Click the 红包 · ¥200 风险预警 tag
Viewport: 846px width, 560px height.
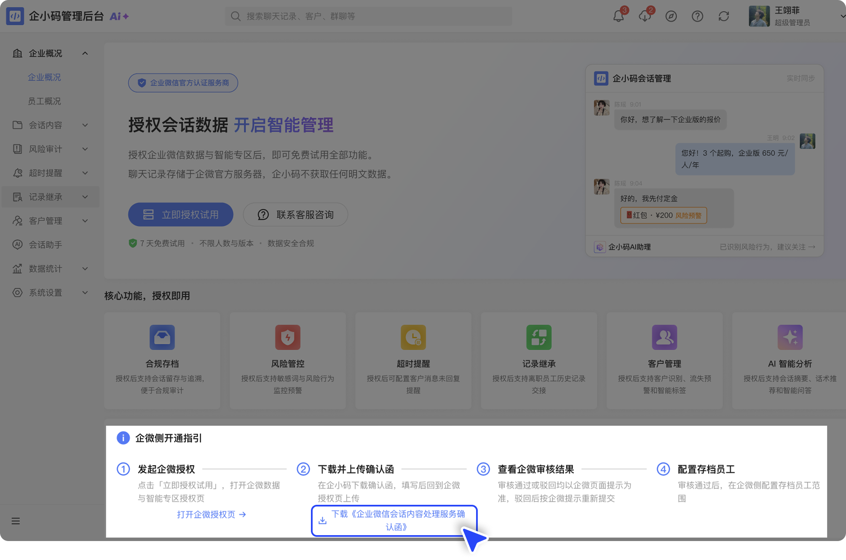tap(663, 215)
